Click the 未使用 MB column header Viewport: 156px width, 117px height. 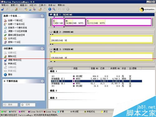[115, 68]
